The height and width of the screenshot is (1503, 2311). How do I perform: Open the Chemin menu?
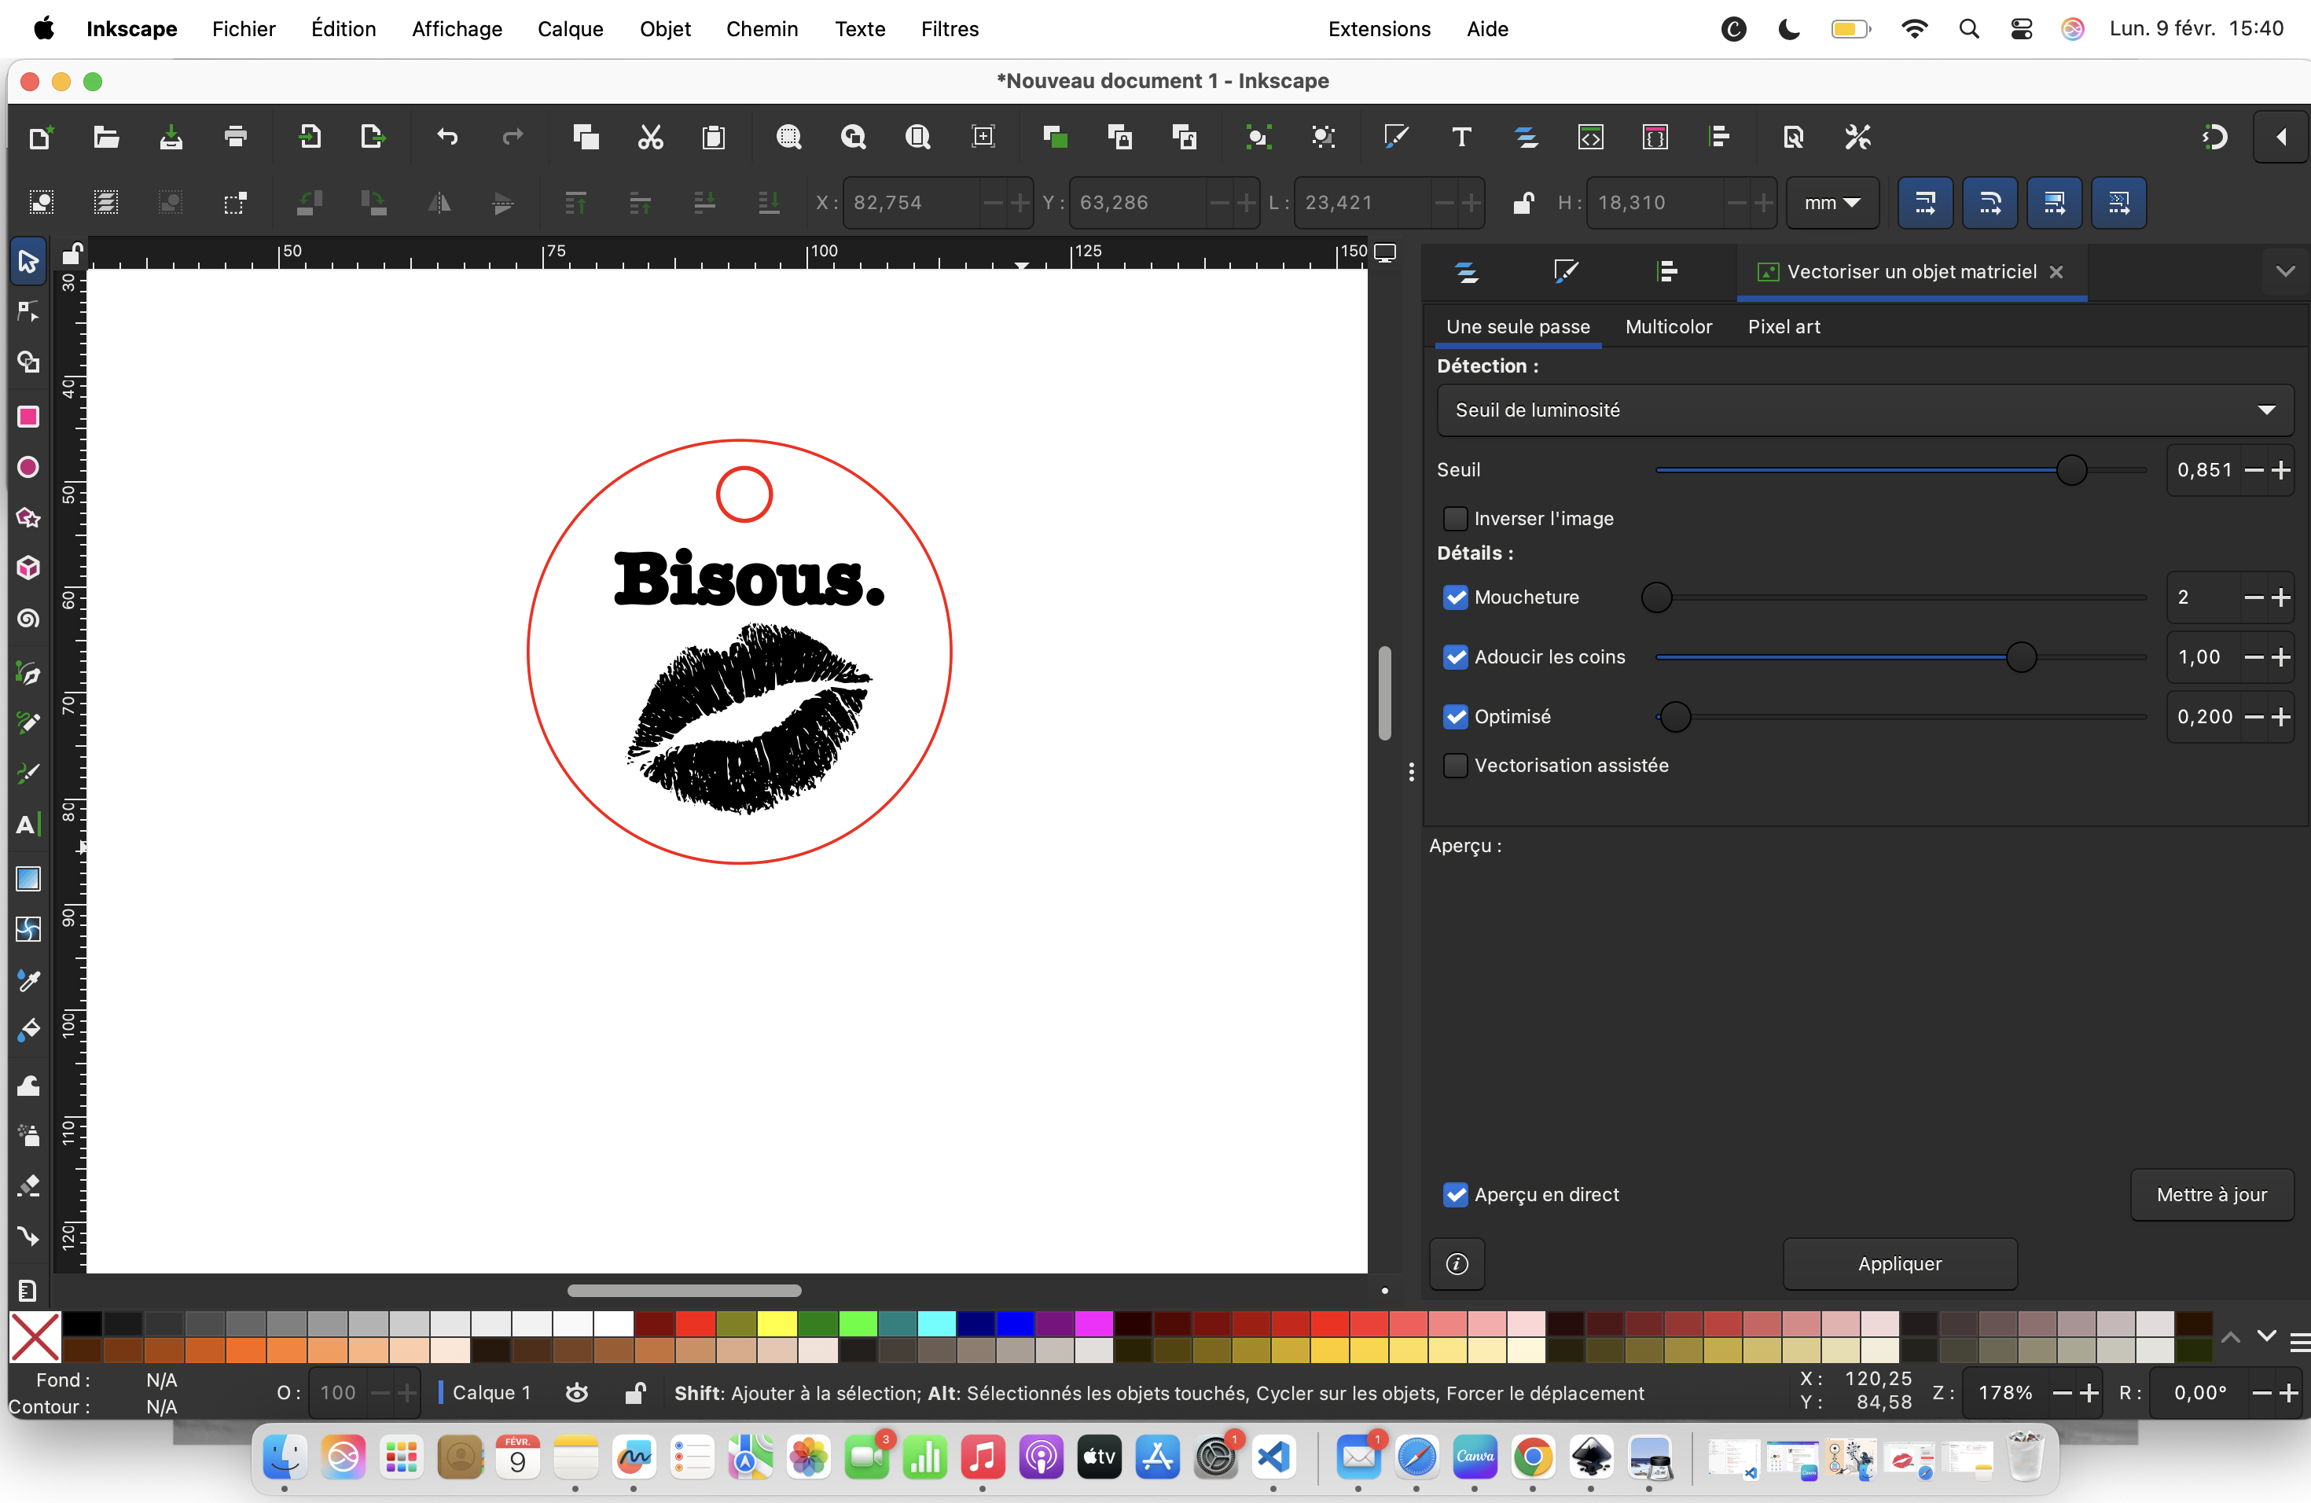(x=761, y=29)
